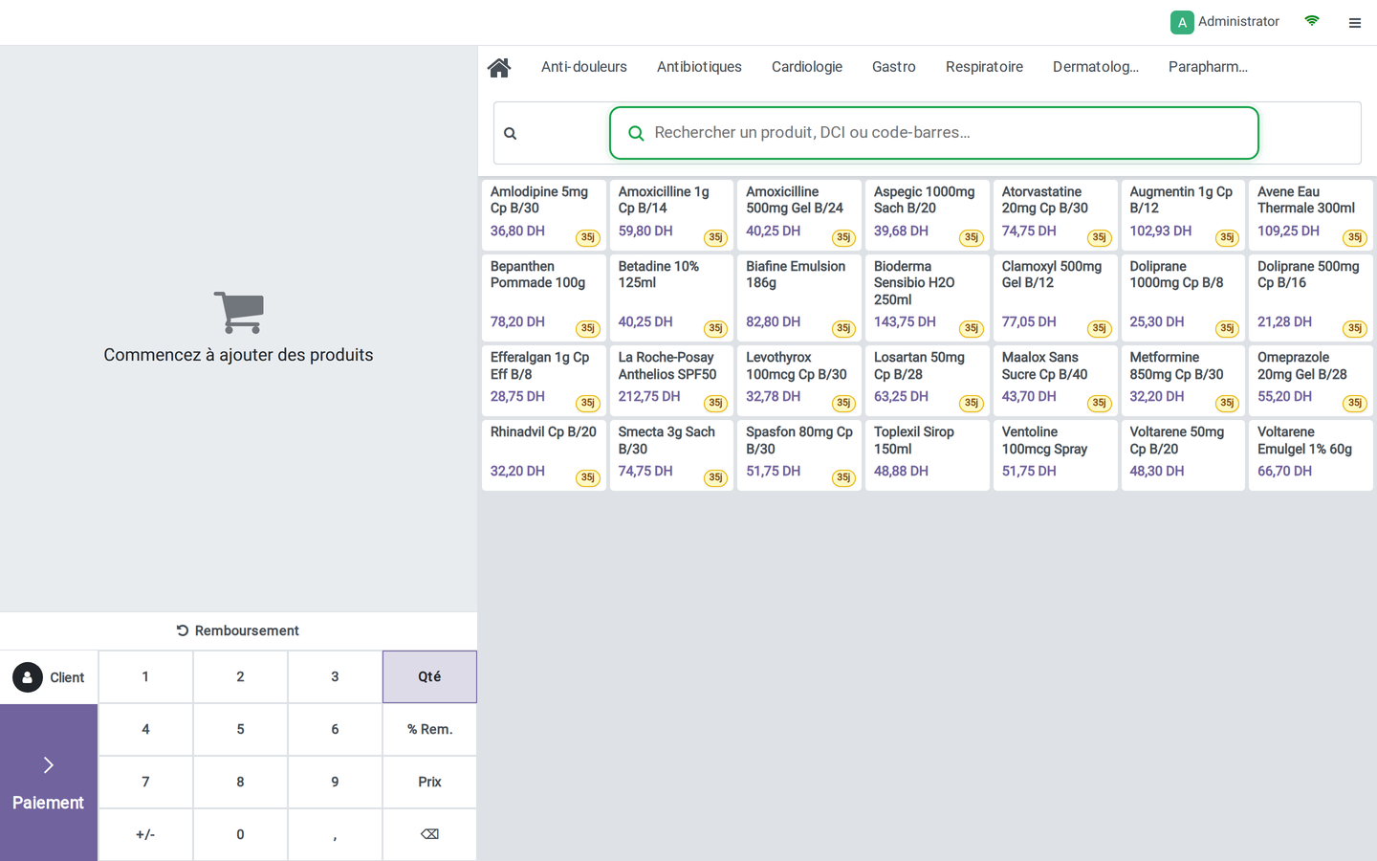Screen dimensions: 1377x861
Task: Click the Remboursement refund icon
Action: [183, 630]
